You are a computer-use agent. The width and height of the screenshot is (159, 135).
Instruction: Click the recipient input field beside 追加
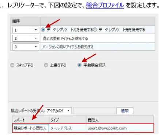point(94,111)
